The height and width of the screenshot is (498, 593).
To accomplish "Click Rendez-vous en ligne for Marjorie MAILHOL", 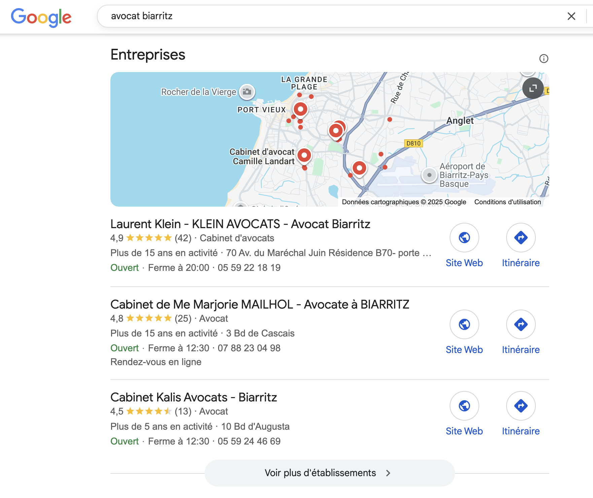I will (x=155, y=362).
